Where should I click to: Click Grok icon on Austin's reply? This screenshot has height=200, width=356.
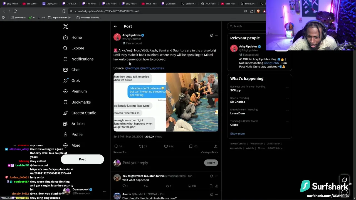pos(212,194)
